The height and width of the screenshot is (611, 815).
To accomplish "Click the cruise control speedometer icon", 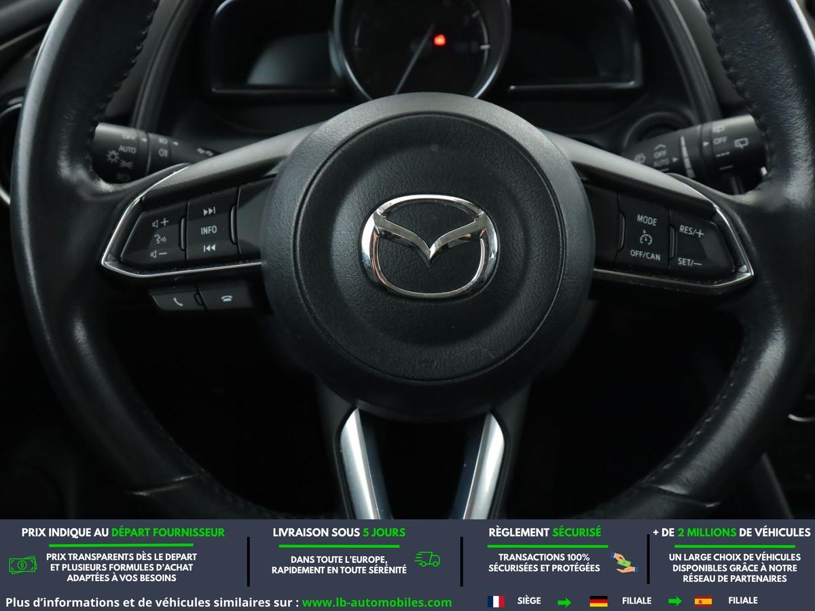I will click(x=645, y=238).
